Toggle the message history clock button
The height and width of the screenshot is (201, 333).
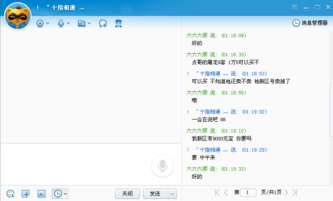tap(57, 194)
